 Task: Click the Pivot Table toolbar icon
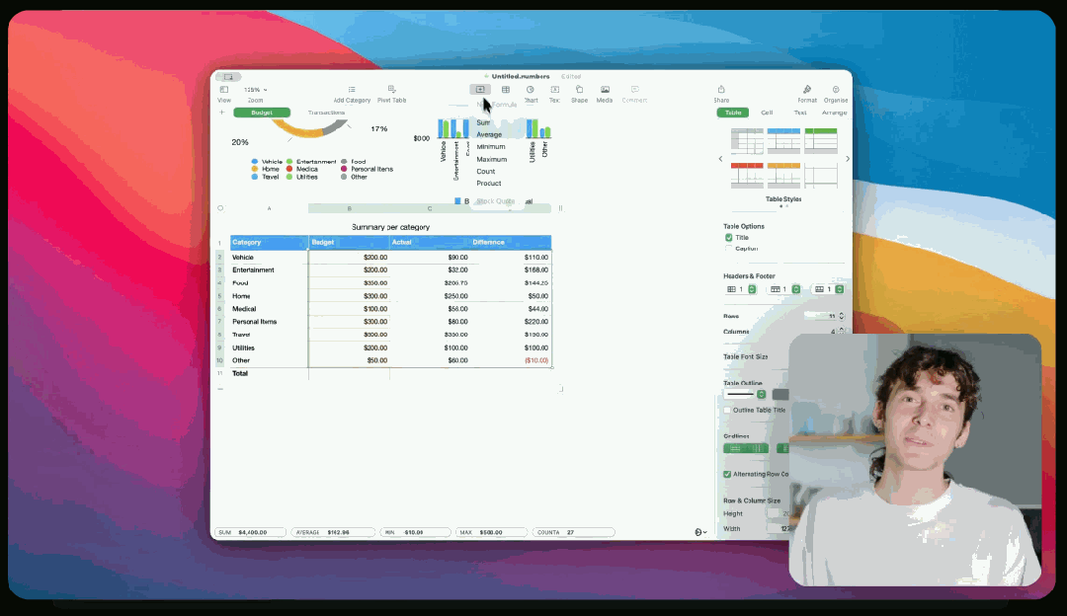(391, 90)
